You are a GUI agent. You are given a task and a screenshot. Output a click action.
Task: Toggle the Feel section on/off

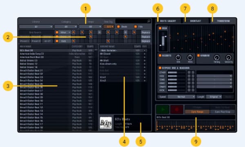[x=160, y=28]
